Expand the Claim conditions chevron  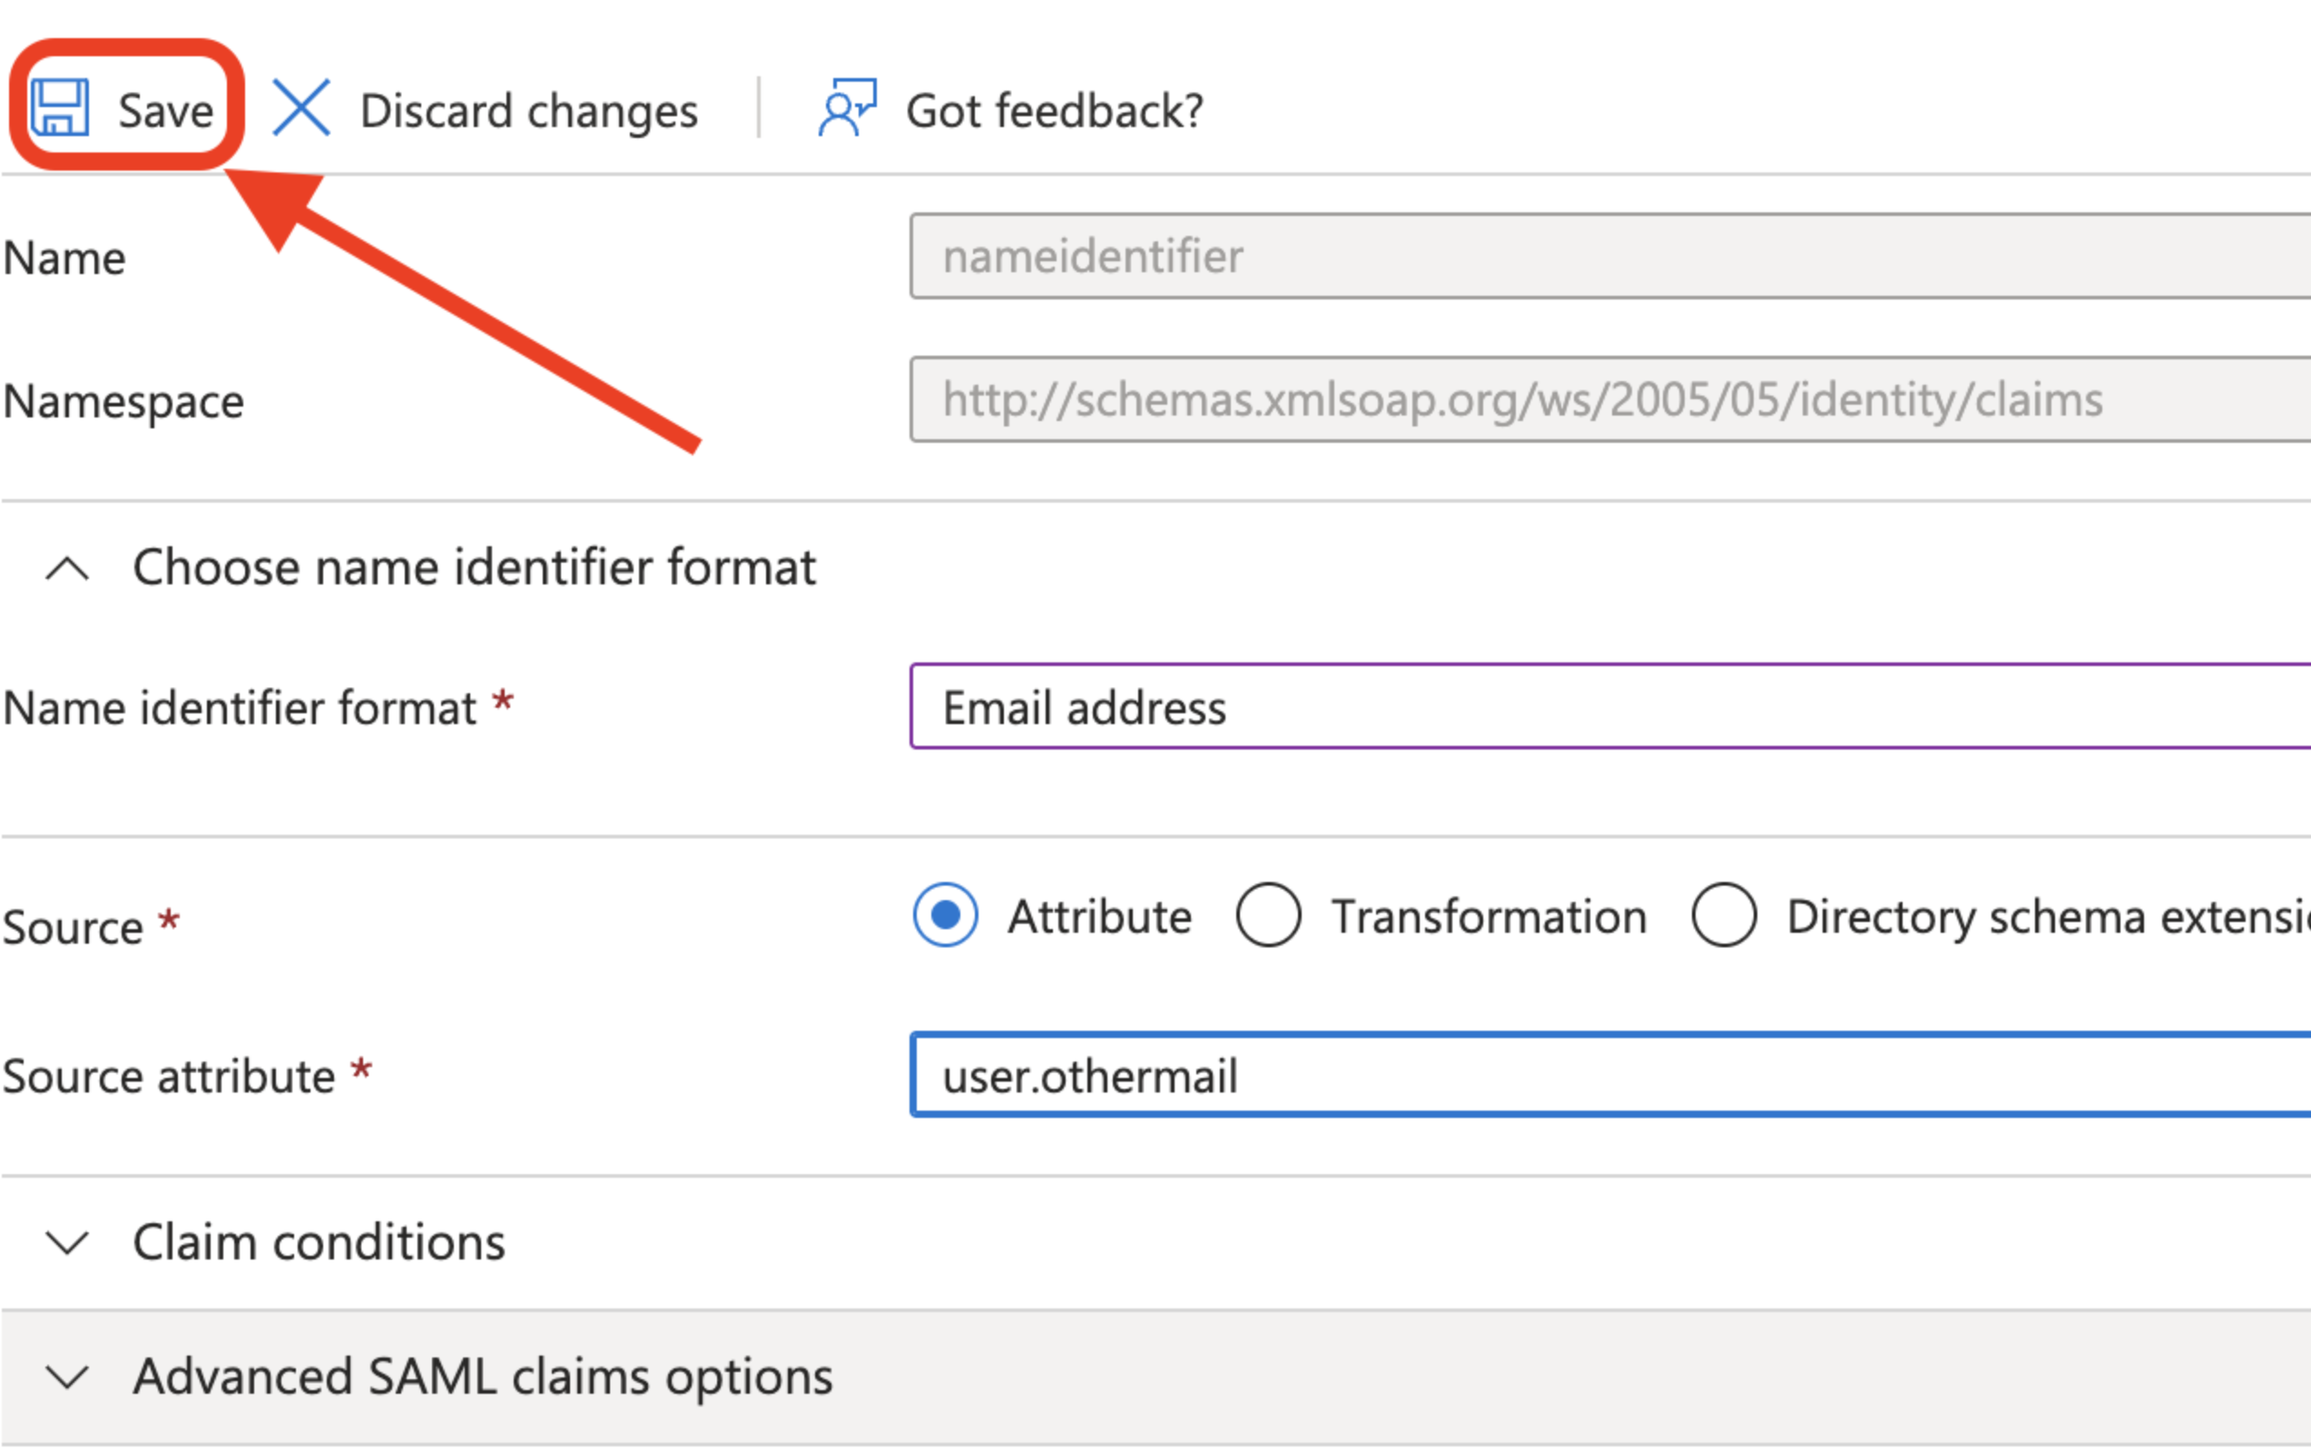67,1243
